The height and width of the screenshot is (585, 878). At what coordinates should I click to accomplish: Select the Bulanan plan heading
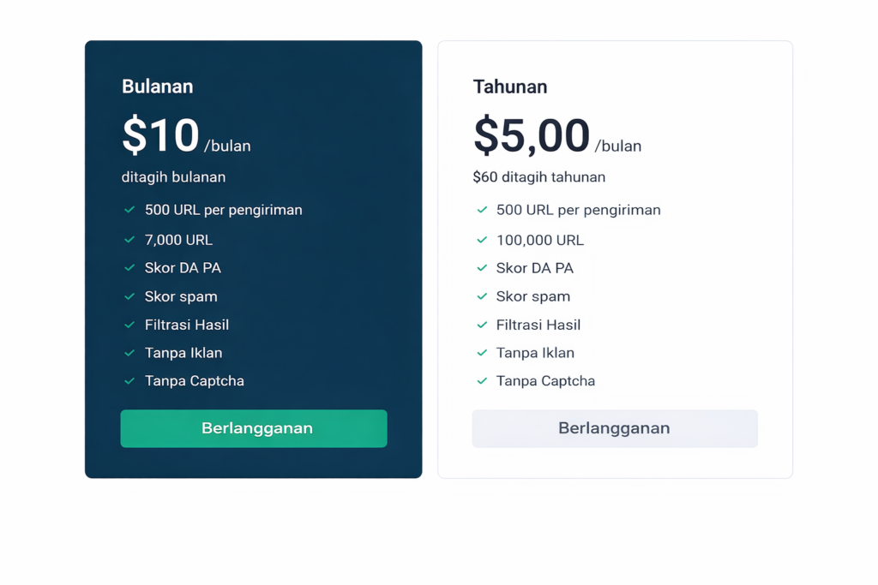click(x=157, y=87)
